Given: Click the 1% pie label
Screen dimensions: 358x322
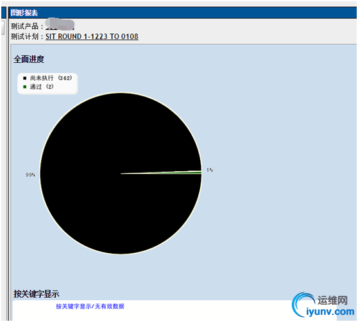Looking at the screenshot, I should point(210,170).
